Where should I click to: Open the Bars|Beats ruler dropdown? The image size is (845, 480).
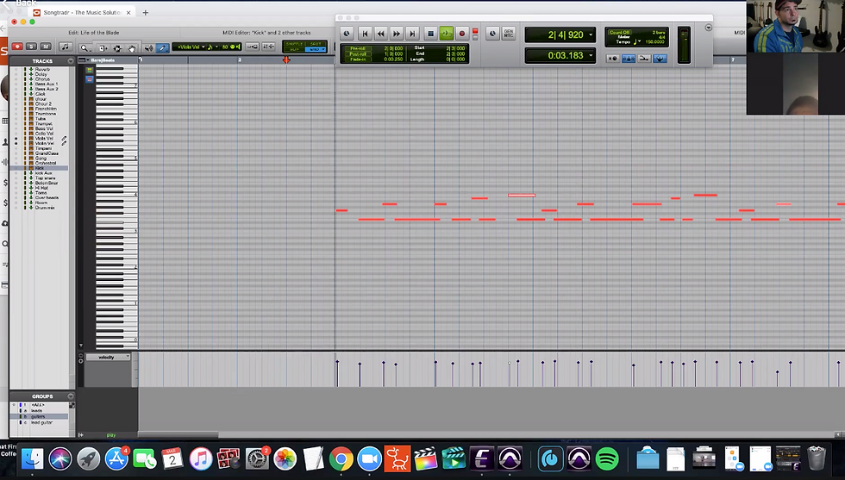click(88, 59)
